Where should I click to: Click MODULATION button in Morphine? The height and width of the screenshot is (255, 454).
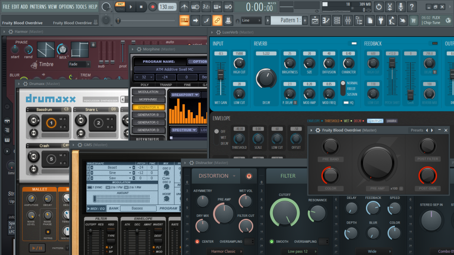point(148,92)
